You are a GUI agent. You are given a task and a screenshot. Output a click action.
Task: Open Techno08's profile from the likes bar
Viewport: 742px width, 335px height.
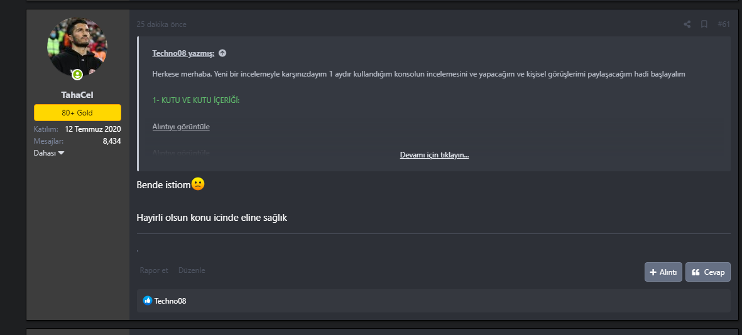coord(170,301)
